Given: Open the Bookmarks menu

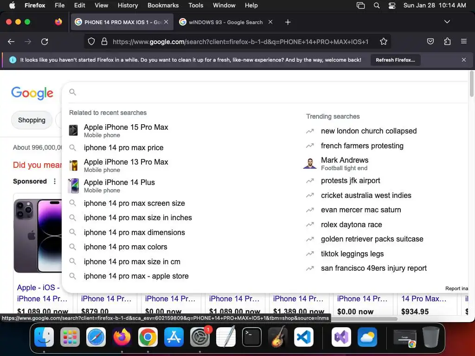Looking at the screenshot, I should 163,5.
